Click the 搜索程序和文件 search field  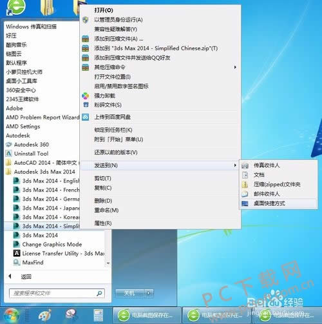click(57, 293)
